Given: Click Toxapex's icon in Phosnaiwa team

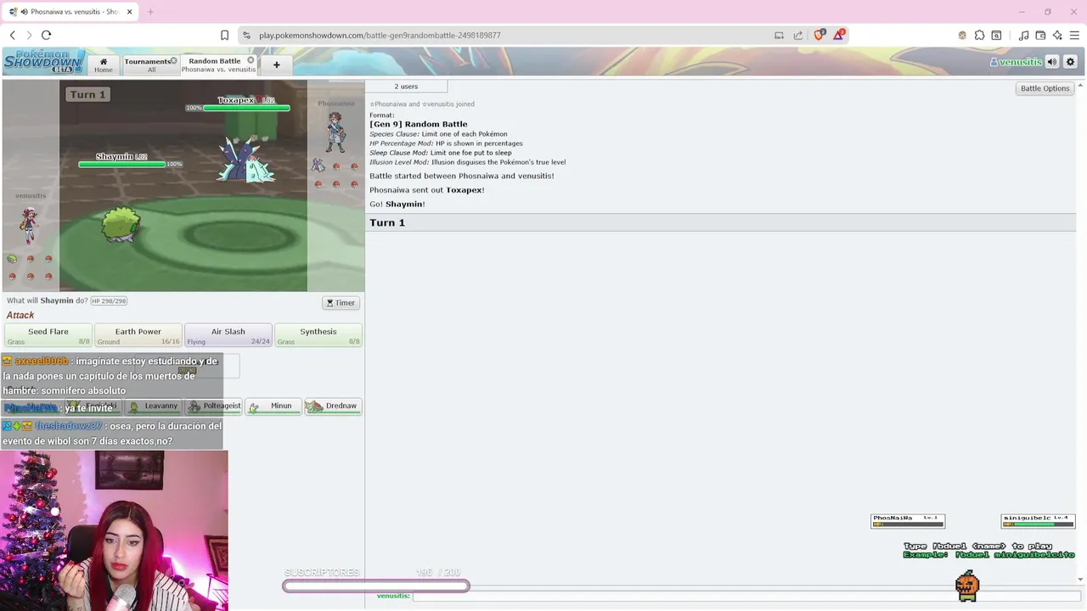Looking at the screenshot, I should (318, 165).
